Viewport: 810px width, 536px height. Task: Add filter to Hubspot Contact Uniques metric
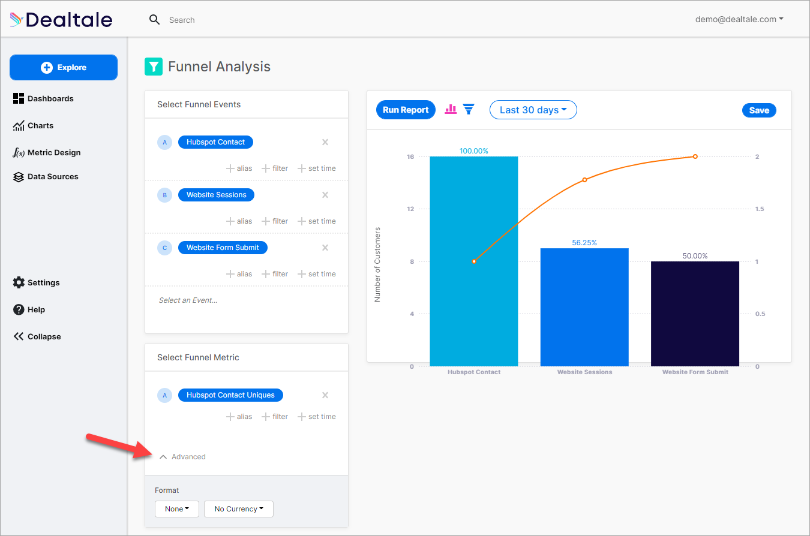(275, 417)
